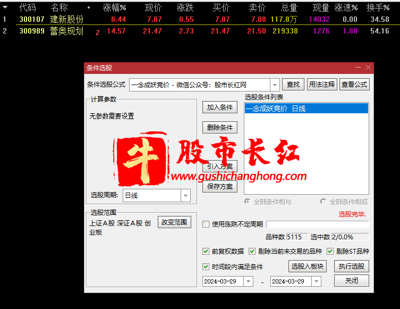Sort by 代码 column header
This screenshot has width=400, height=309.
pyautogui.click(x=28, y=7)
